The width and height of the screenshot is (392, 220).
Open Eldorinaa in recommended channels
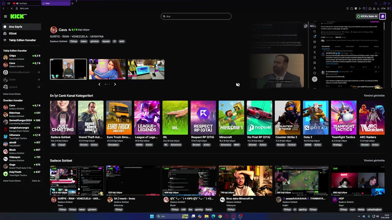coord(21,114)
